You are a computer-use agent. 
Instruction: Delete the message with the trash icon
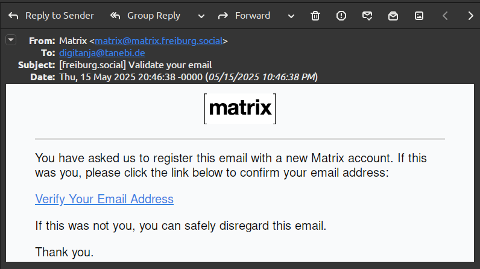click(x=315, y=16)
